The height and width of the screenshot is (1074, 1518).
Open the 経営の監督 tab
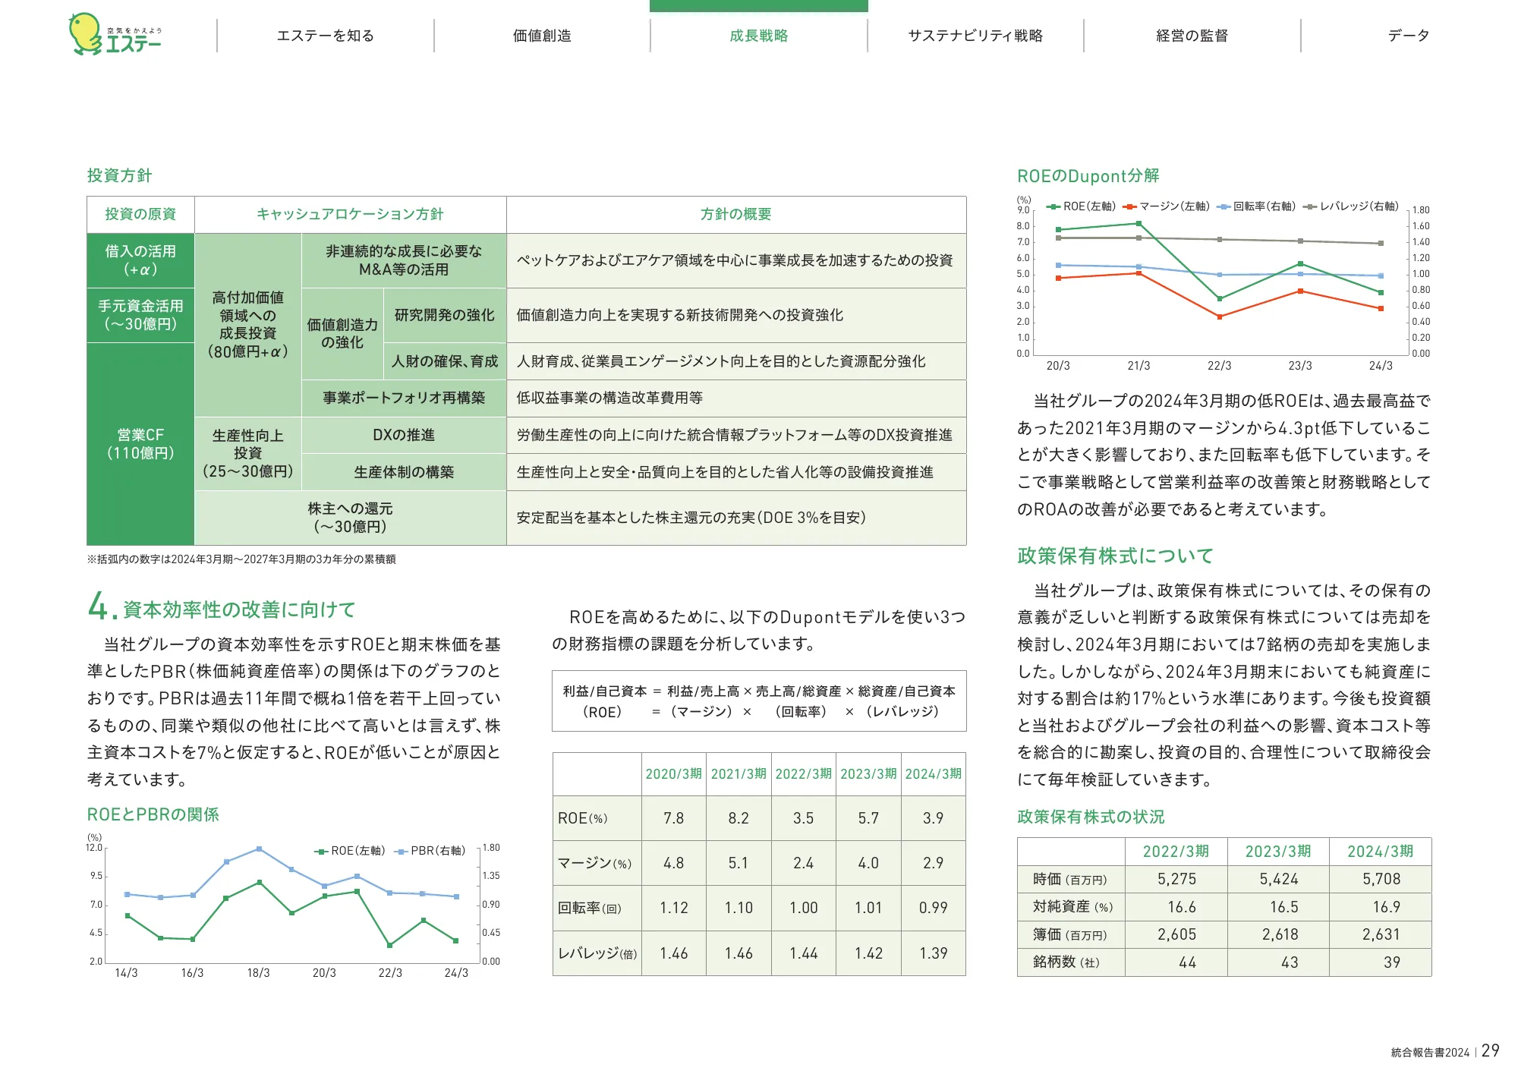point(1192,36)
